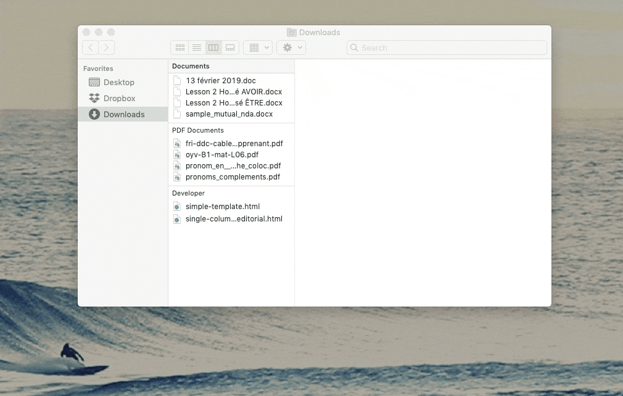Click the pronom_en__...he_coloc.pdf file icon
Screen dimensions: 623x396
[x=177, y=166]
